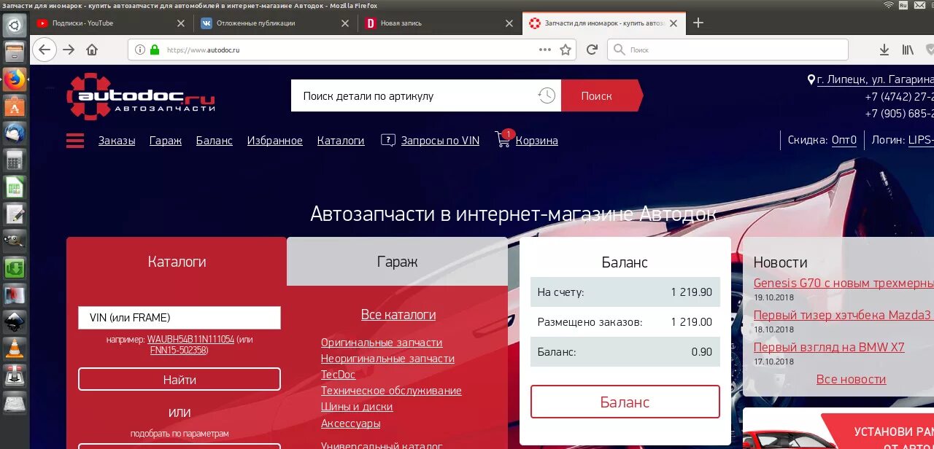Click the browser forward arrow

coord(69,50)
